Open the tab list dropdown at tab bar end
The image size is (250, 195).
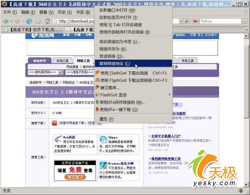[x=247, y=30]
